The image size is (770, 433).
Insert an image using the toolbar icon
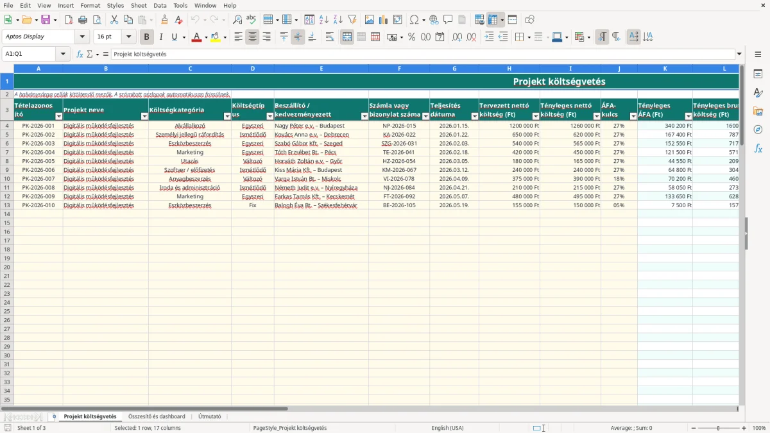370,20
